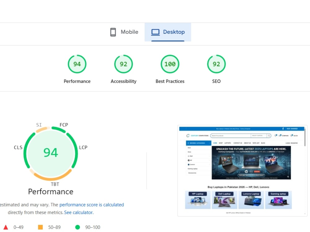Click the Dell Laptop card in preview
Image resolution: width=310 pixels, height=232 pixels.
[224, 200]
